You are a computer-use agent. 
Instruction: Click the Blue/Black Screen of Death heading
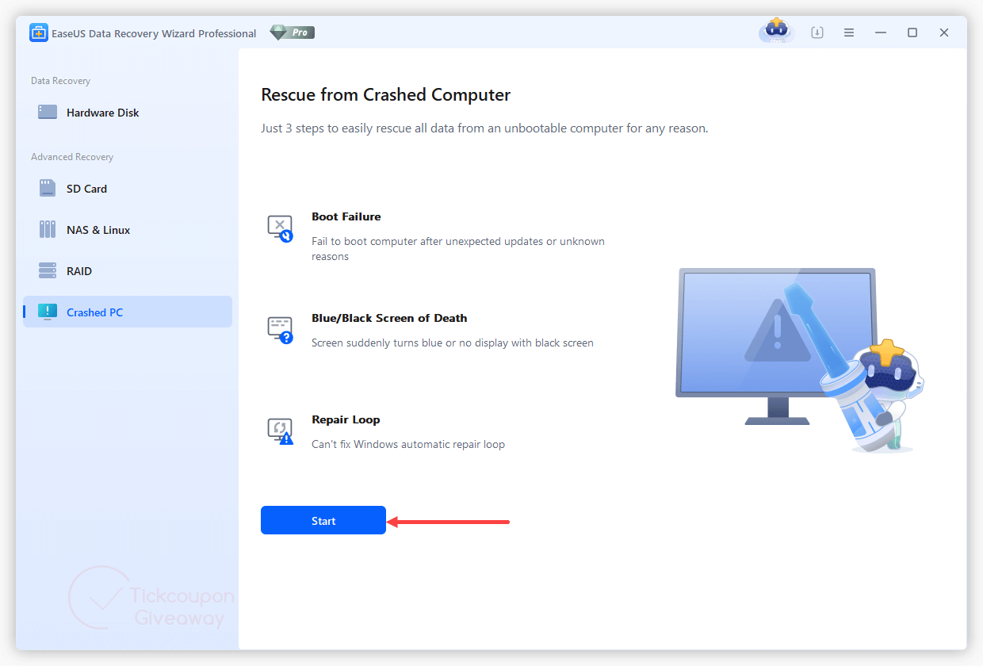389,318
